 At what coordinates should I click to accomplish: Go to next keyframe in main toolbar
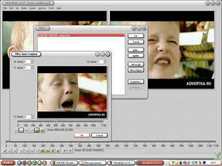pos(48,151)
